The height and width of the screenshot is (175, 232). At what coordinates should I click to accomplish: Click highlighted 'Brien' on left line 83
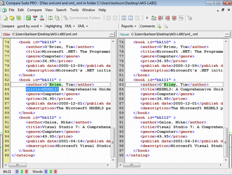55,84
